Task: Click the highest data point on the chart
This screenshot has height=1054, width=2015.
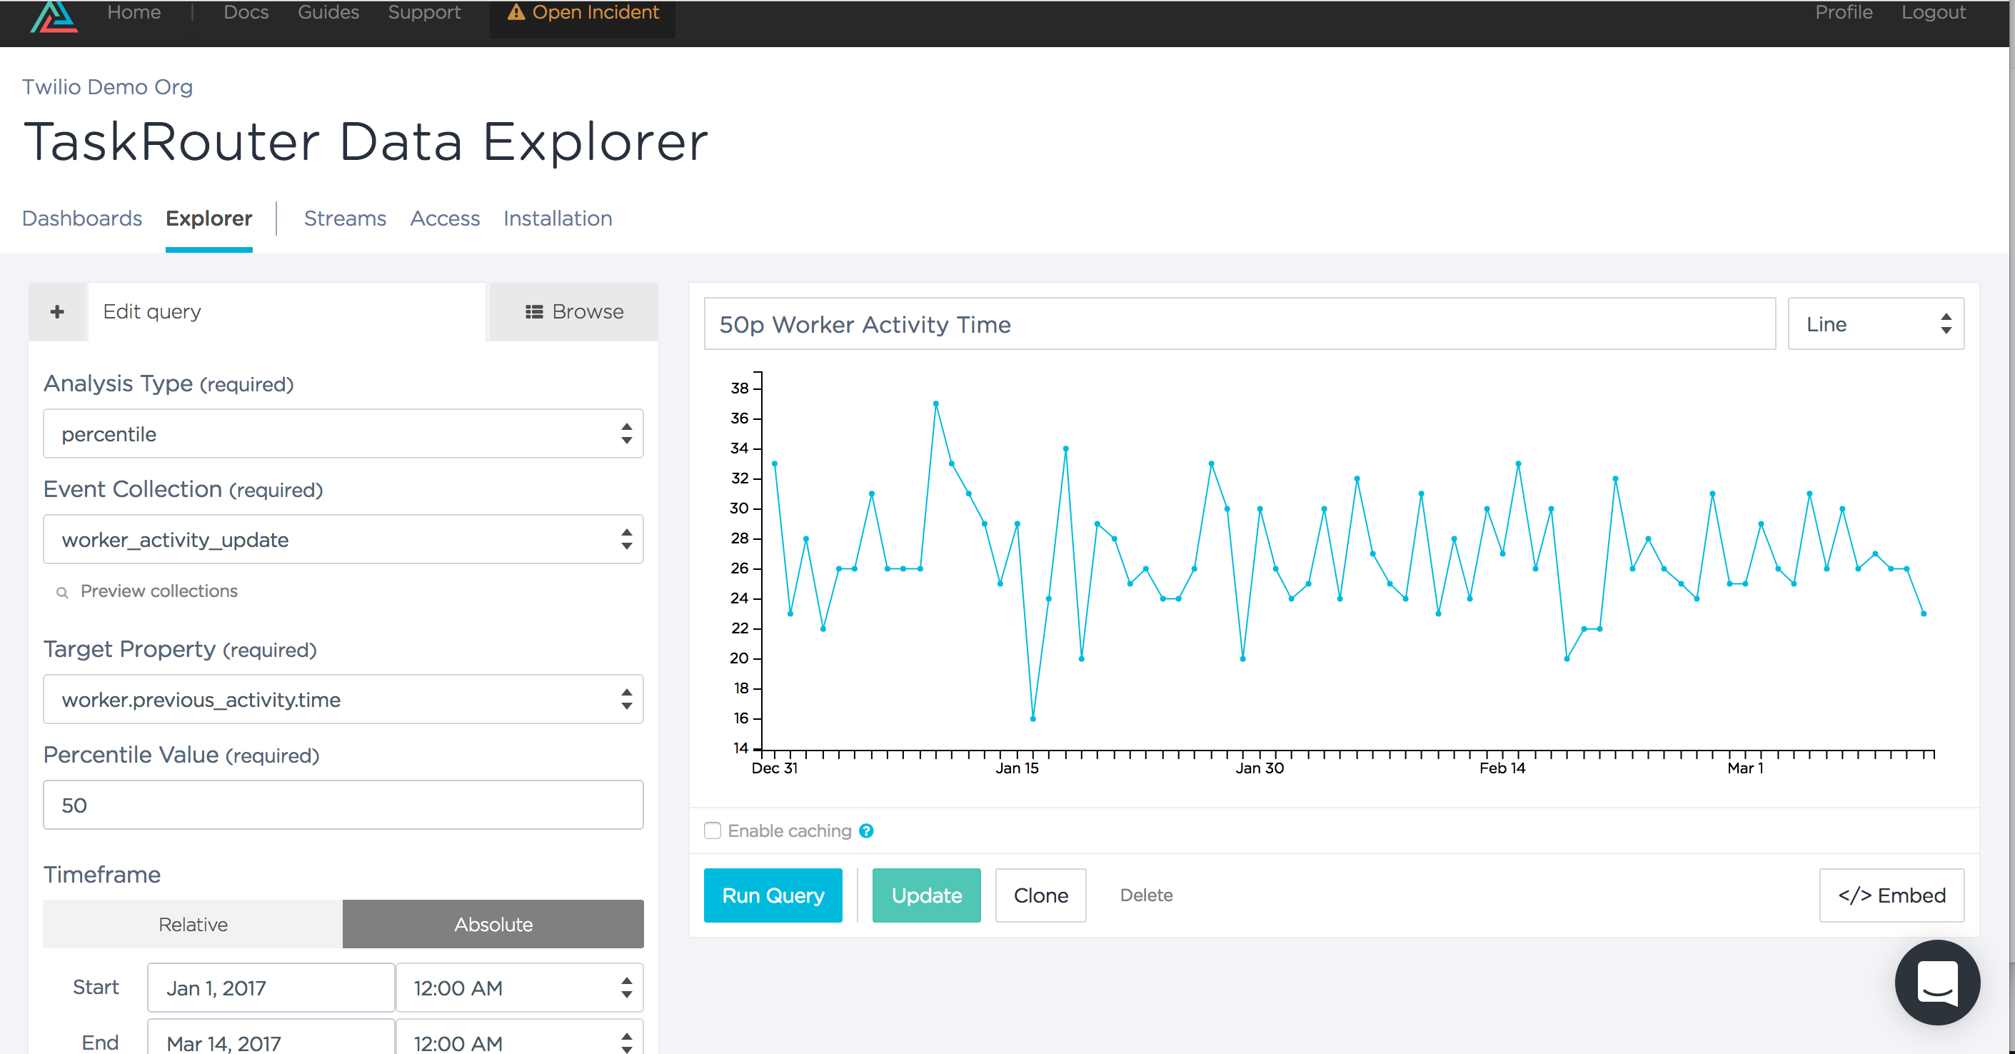Action: 935,403
